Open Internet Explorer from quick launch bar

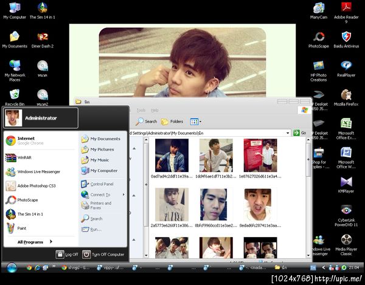[x=37, y=267]
